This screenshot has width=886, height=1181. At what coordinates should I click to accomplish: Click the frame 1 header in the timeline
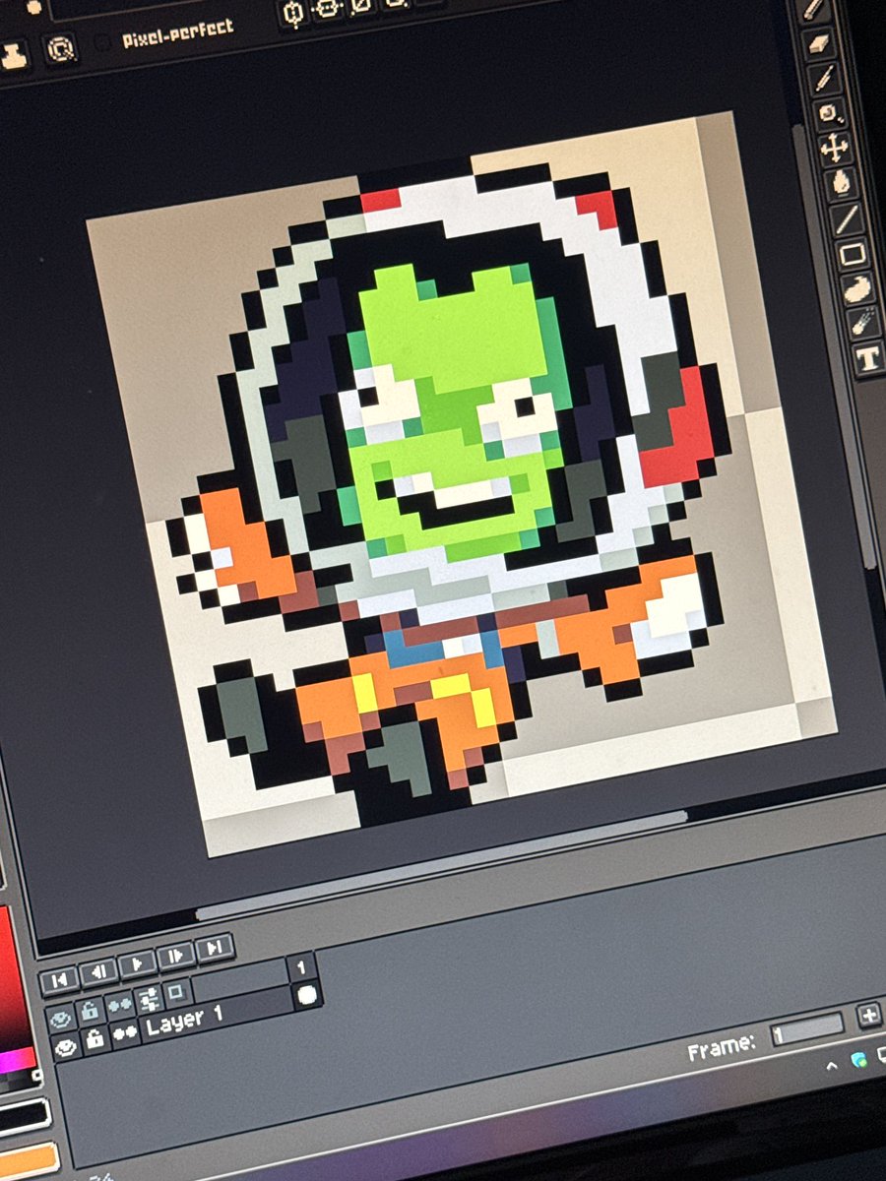click(x=302, y=968)
